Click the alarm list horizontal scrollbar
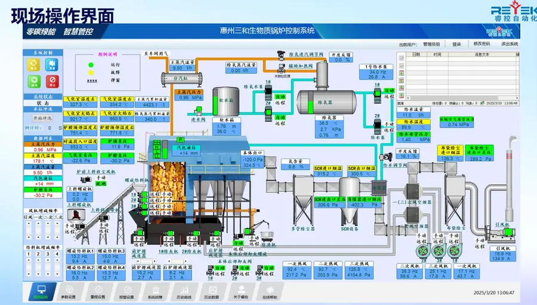 pyautogui.click(x=462, y=98)
